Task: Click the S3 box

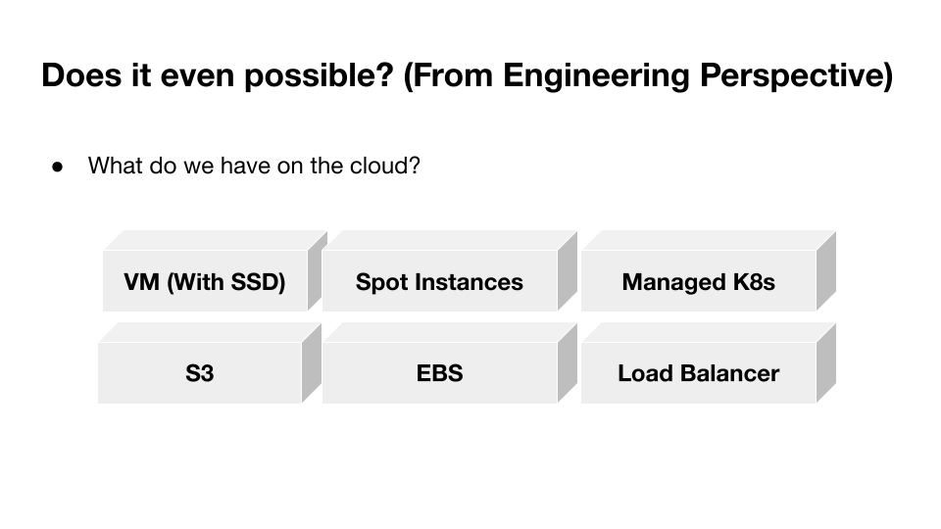Action: 199,373
